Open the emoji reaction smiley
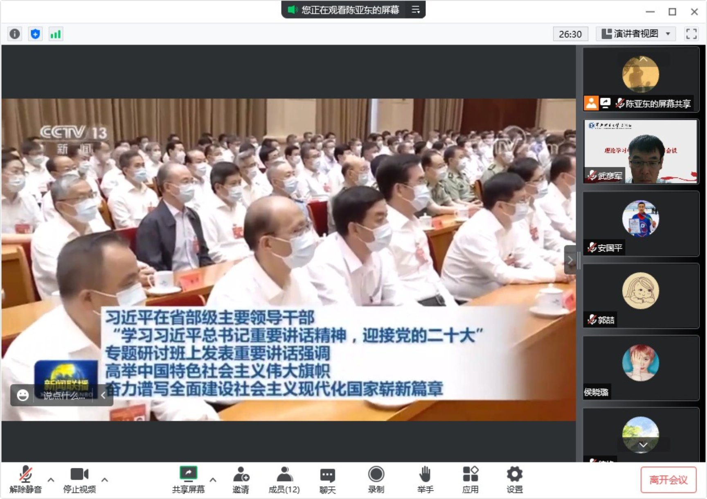 pos(23,395)
